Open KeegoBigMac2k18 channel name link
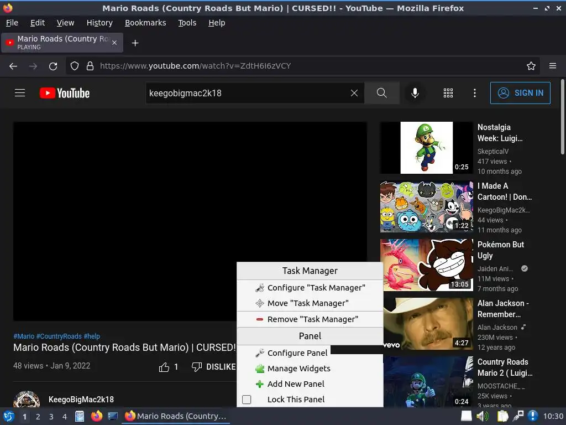The height and width of the screenshot is (425, 566). pos(81,400)
